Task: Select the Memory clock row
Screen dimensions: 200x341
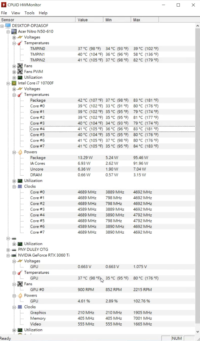Action: tap(112, 318)
